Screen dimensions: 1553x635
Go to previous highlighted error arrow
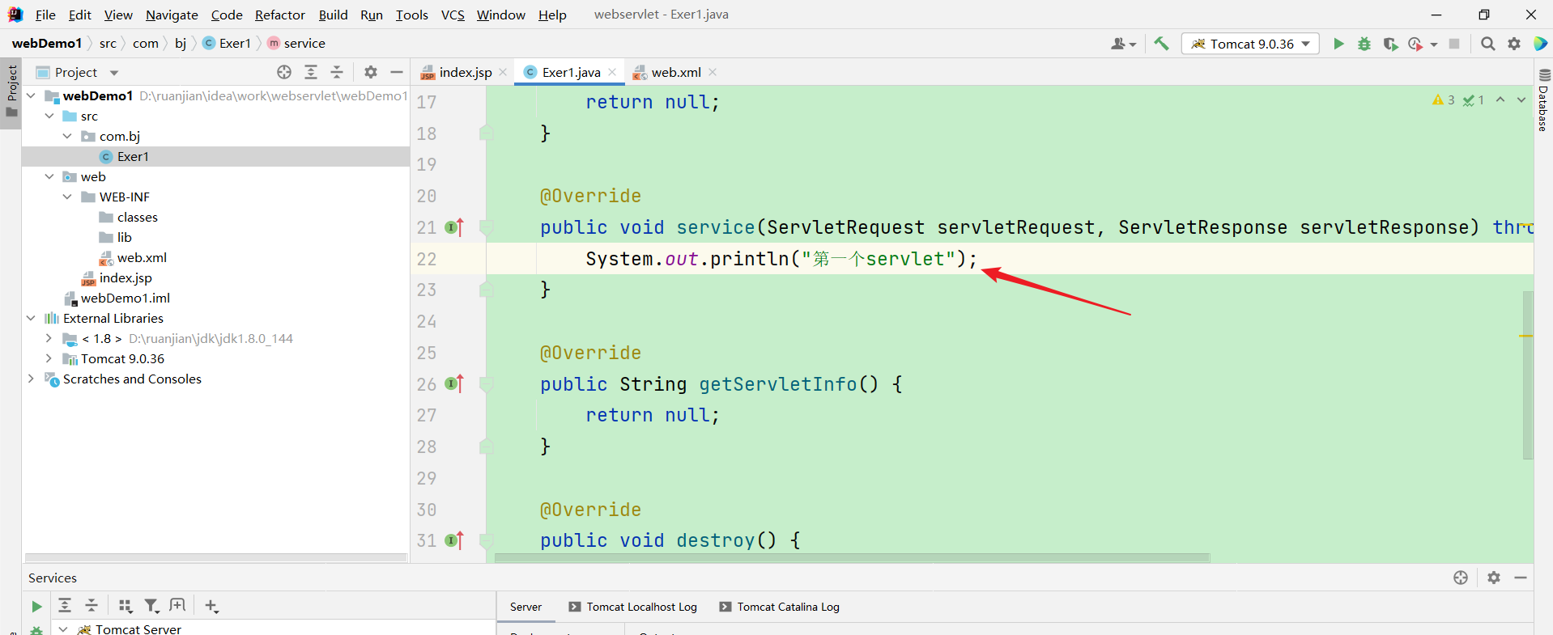(1500, 99)
